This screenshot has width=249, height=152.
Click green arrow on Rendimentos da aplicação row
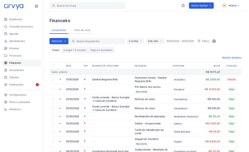pos(85,116)
